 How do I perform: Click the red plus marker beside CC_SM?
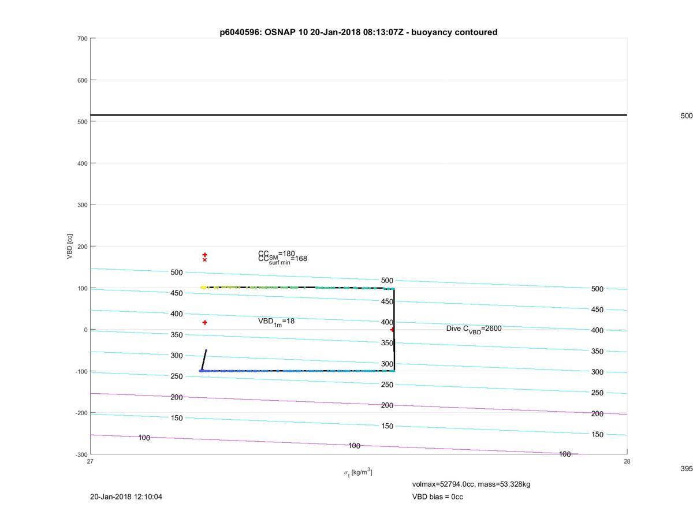[204, 255]
